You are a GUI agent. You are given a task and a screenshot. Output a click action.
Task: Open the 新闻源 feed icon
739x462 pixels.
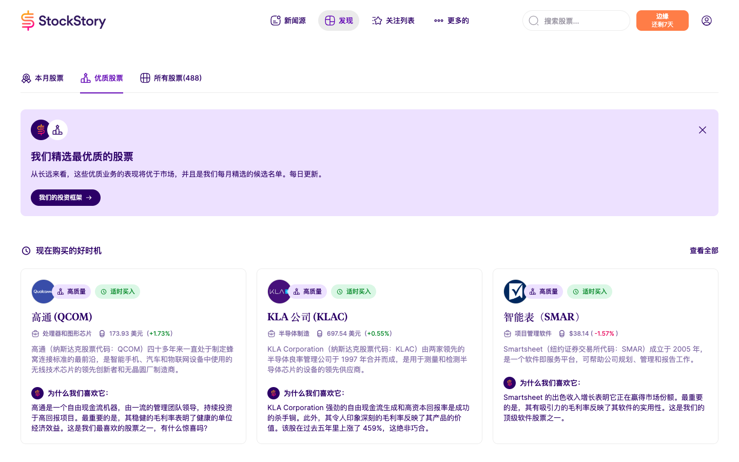pos(276,21)
